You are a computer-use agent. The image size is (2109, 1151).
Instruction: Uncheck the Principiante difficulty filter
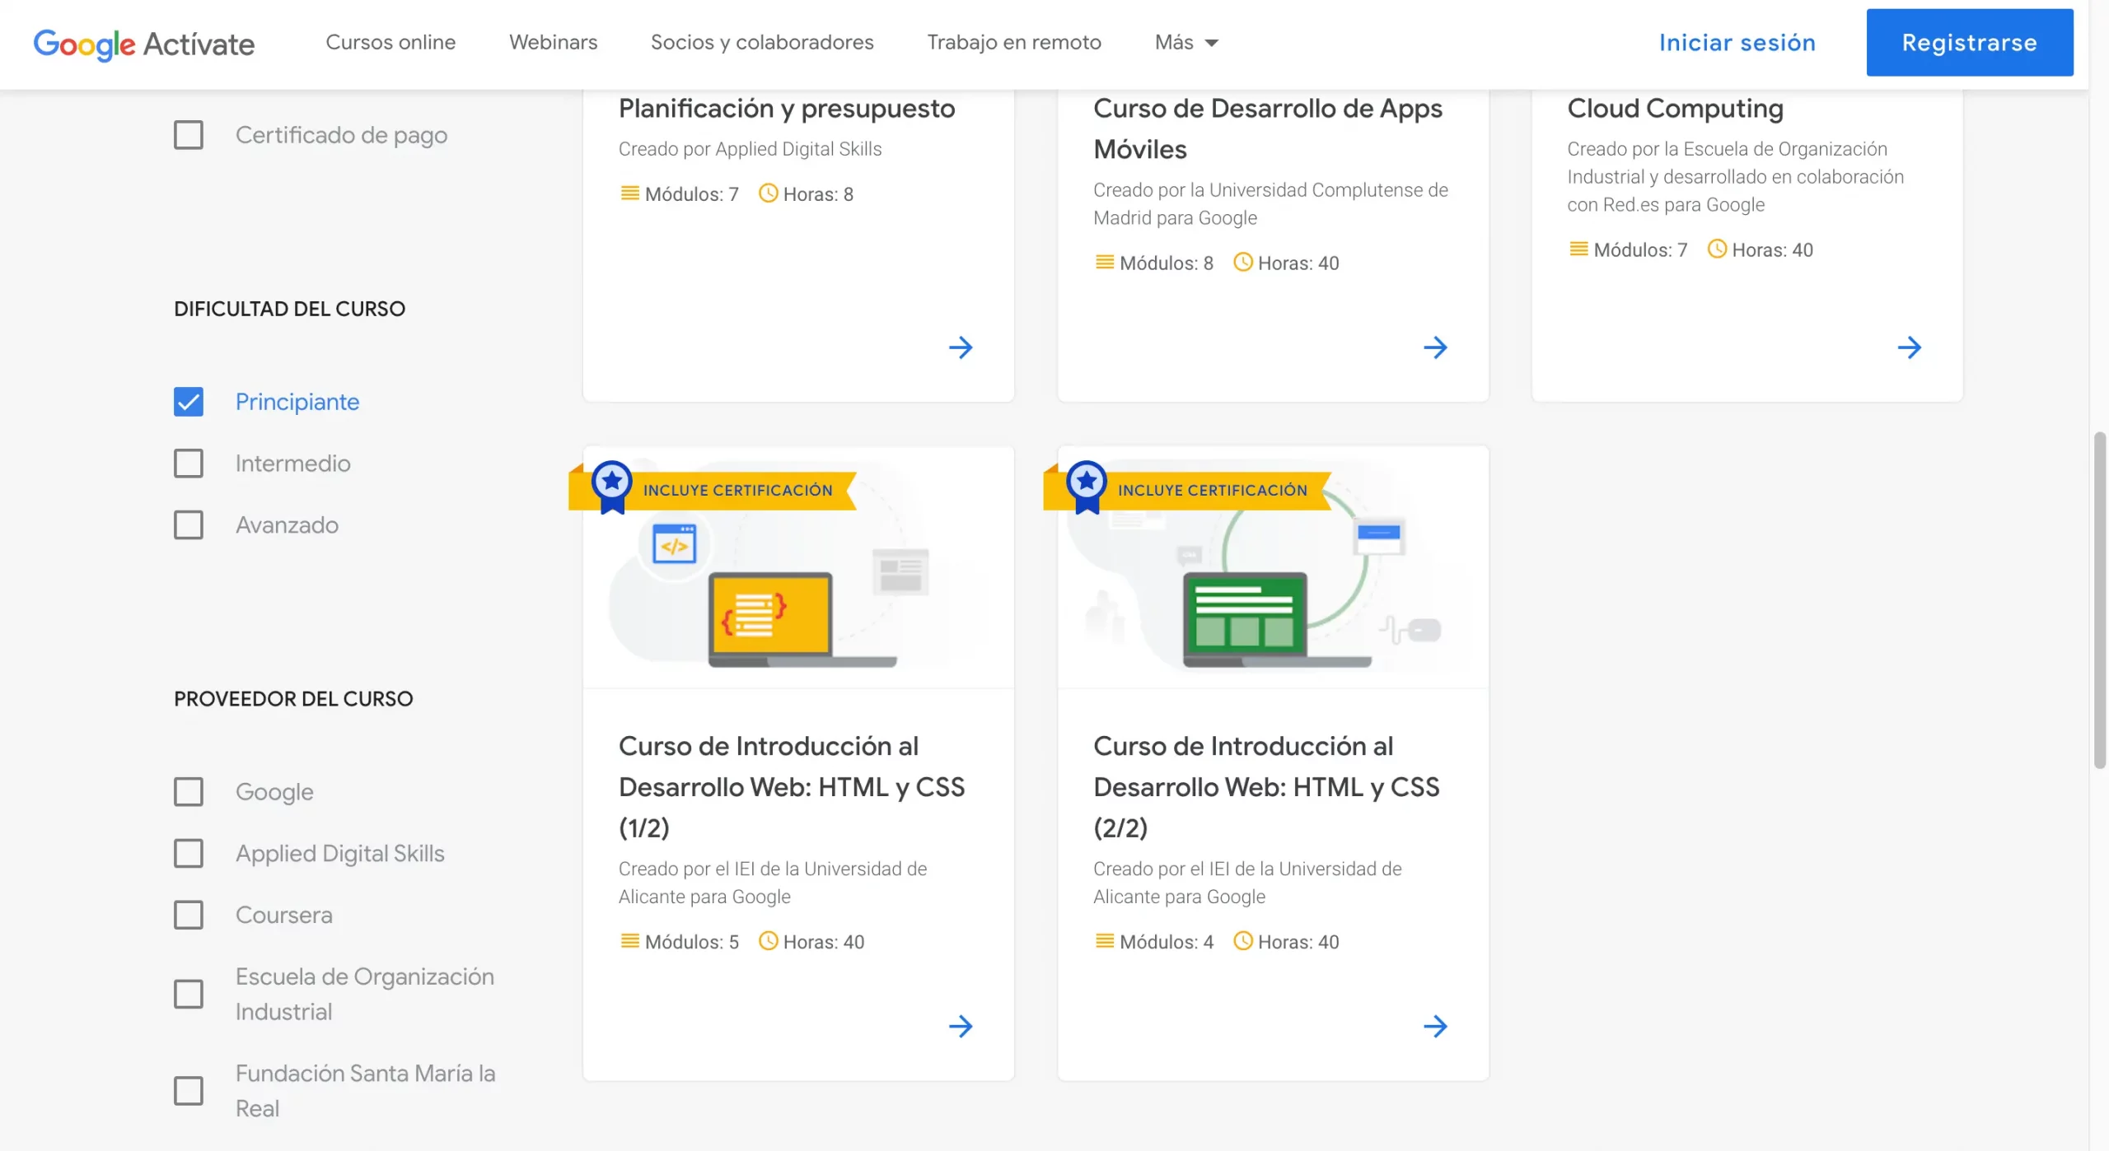(189, 402)
